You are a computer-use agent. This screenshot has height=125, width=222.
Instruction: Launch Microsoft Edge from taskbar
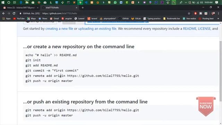pyautogui.click(x=21, y=2)
